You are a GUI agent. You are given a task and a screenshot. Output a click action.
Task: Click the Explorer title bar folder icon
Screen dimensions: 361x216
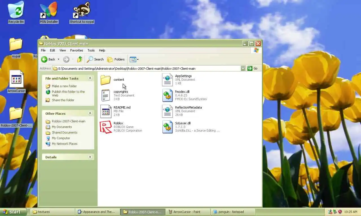[41, 44]
